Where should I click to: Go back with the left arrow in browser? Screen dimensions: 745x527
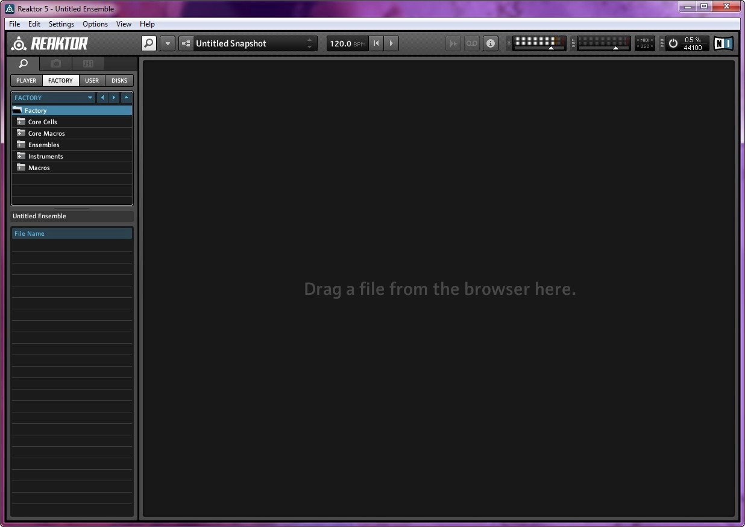pyautogui.click(x=102, y=98)
